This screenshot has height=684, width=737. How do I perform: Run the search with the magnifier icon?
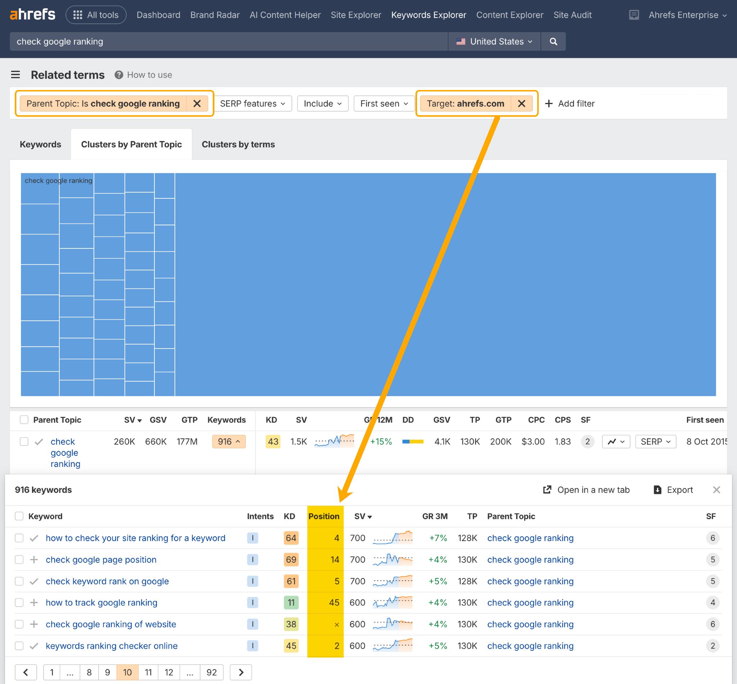553,41
